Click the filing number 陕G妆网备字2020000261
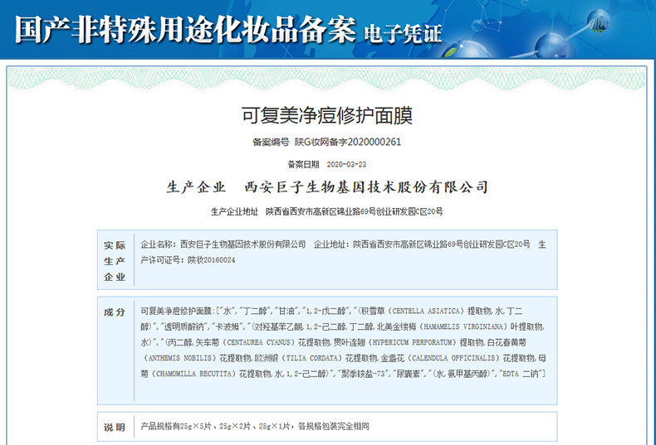Viewport: 656px width, 445px height. (348, 143)
